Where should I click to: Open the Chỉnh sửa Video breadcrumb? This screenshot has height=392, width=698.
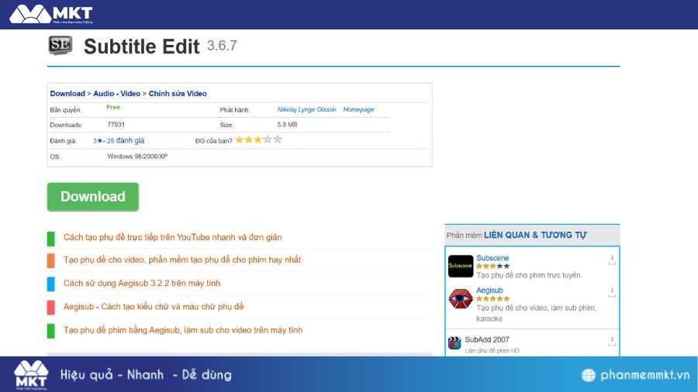tap(178, 93)
